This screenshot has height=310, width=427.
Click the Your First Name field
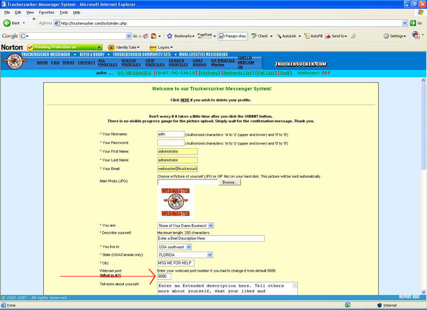[x=177, y=151]
